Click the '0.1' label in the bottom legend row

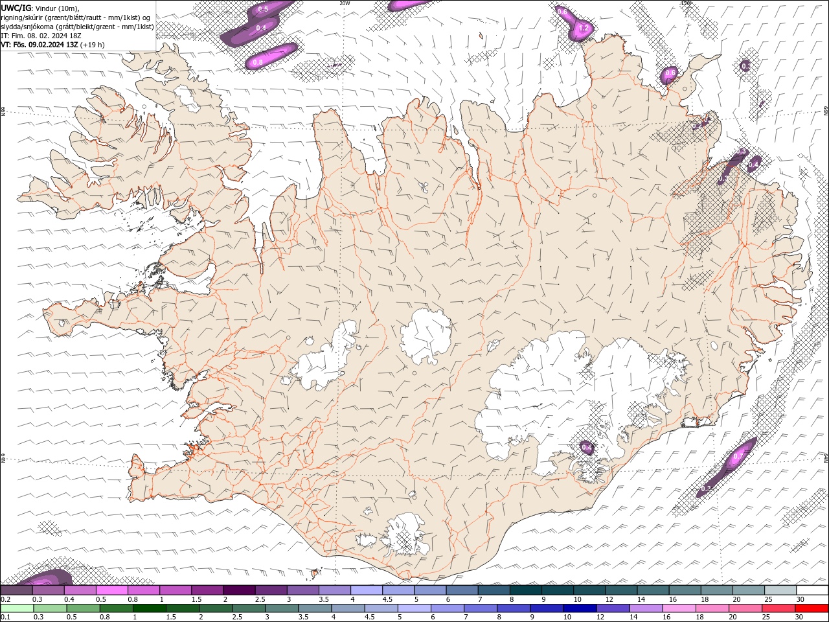pos(6,617)
